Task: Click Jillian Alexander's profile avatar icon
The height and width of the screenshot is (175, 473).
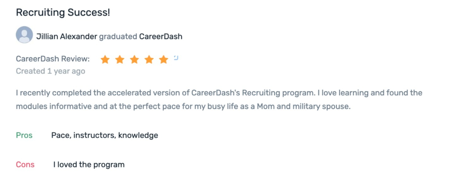Action: [24, 34]
